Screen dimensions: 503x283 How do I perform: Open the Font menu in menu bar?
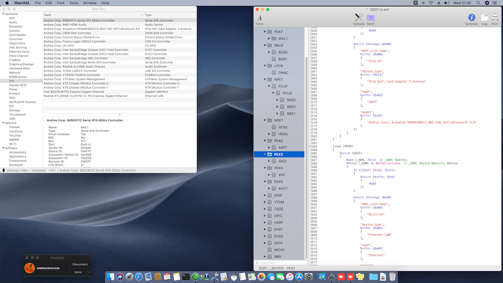click(x=59, y=3)
